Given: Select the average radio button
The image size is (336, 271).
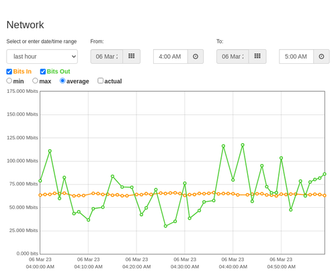Looking at the screenshot, I should tap(62, 81).
